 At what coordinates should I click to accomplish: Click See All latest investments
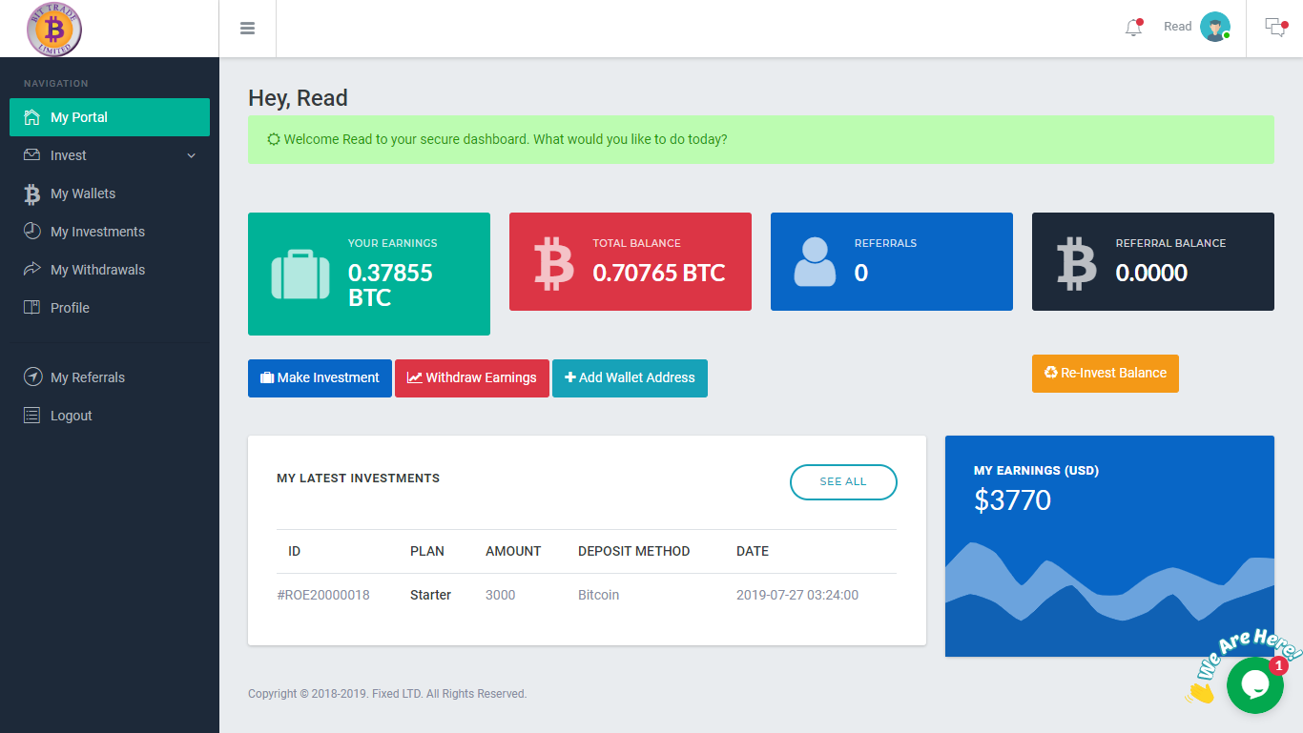coord(843,482)
